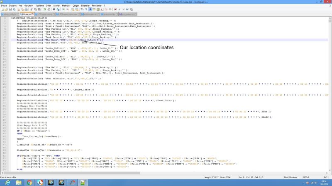Viewport: 332px width, 186px height.
Task: Redo the last undone edit
Action: pyautogui.click(x=49, y=9)
